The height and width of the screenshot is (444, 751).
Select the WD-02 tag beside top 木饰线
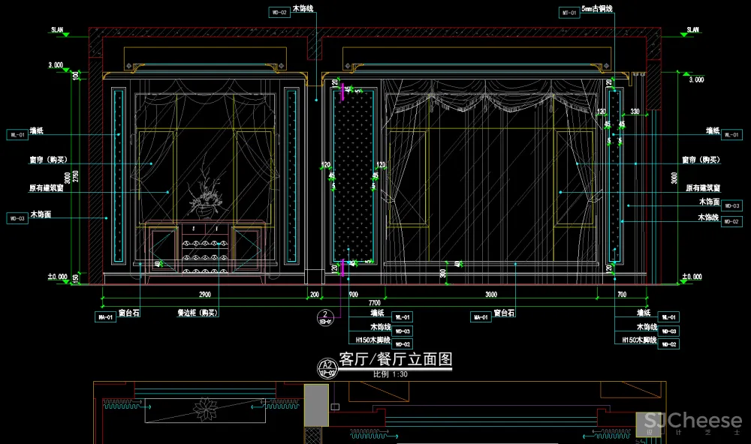pyautogui.click(x=278, y=13)
